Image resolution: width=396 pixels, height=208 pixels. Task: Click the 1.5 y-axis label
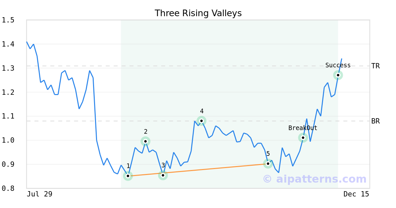8,20
